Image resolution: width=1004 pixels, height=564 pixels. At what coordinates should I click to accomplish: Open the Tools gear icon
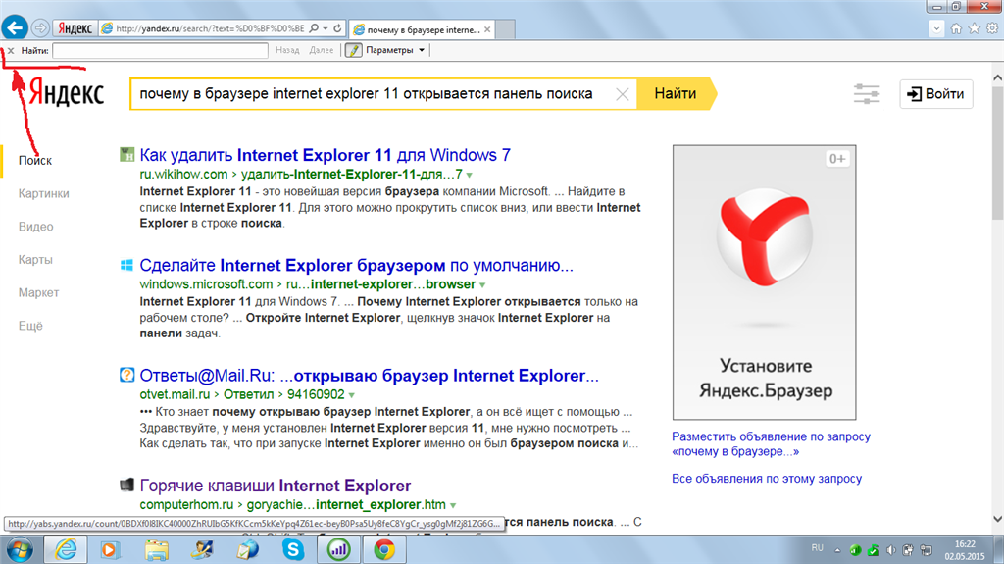992,28
